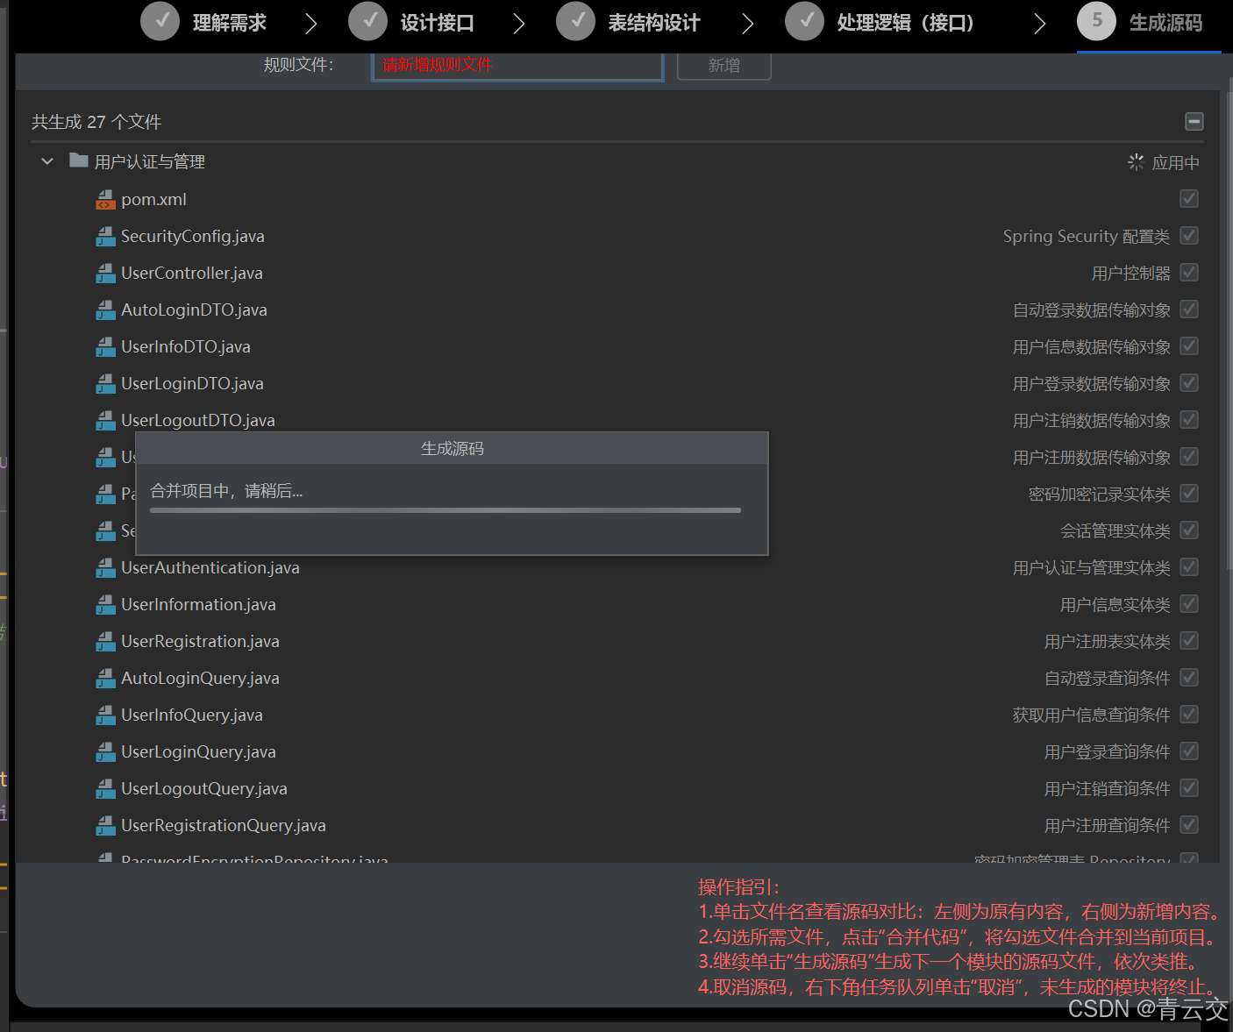This screenshot has height=1032, width=1233.
Task: Click the pom.xml file icon
Action: 105,200
